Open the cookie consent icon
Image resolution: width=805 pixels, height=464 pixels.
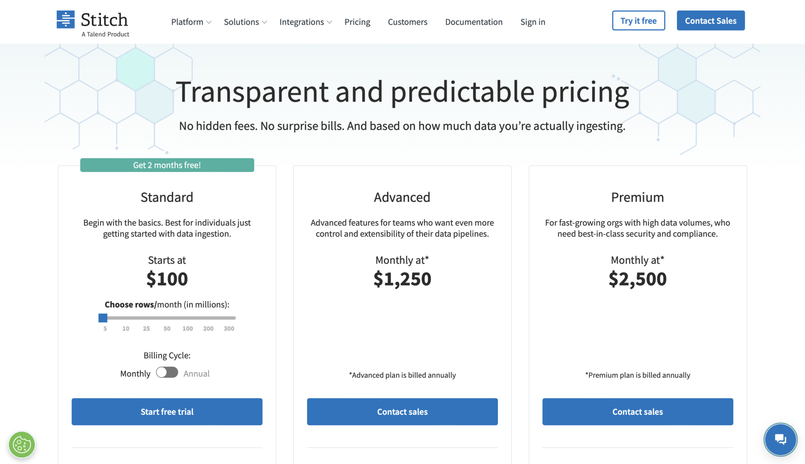coord(22,444)
